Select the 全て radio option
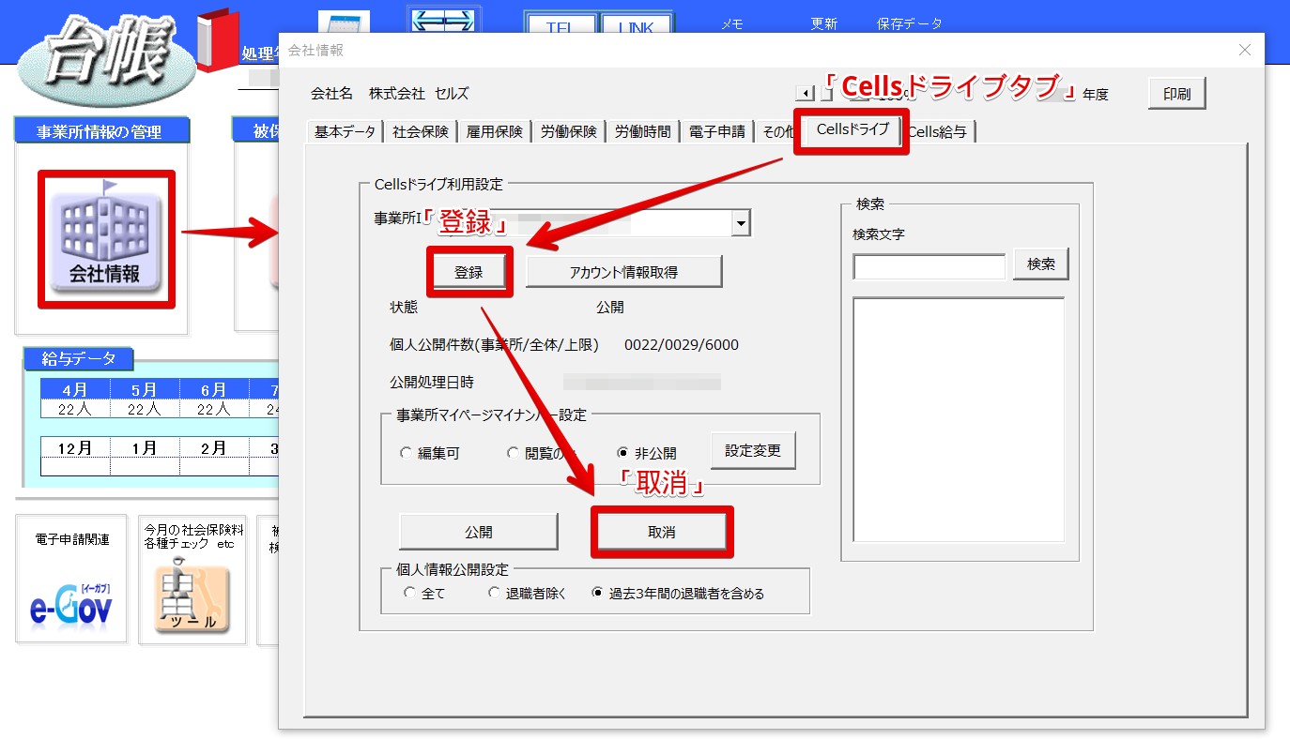 click(x=409, y=593)
